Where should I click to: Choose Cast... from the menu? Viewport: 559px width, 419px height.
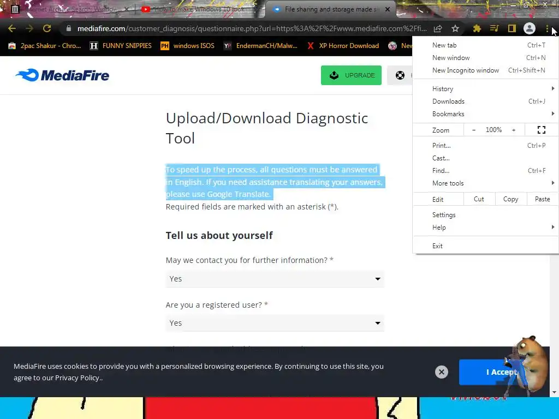[485, 158]
